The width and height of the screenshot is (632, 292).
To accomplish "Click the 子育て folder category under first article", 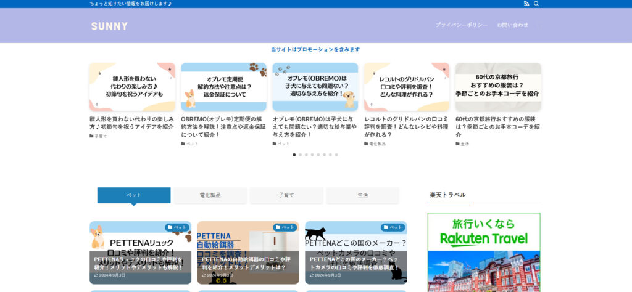I will pos(100,136).
